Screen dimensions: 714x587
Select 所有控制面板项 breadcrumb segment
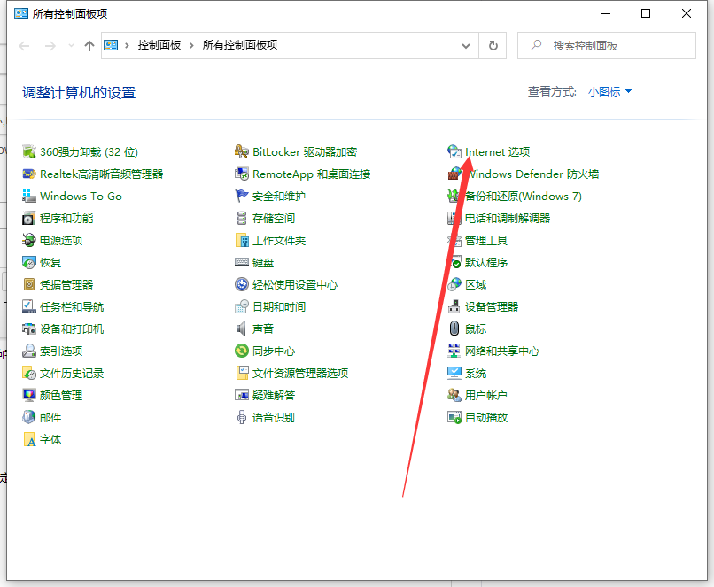click(239, 45)
